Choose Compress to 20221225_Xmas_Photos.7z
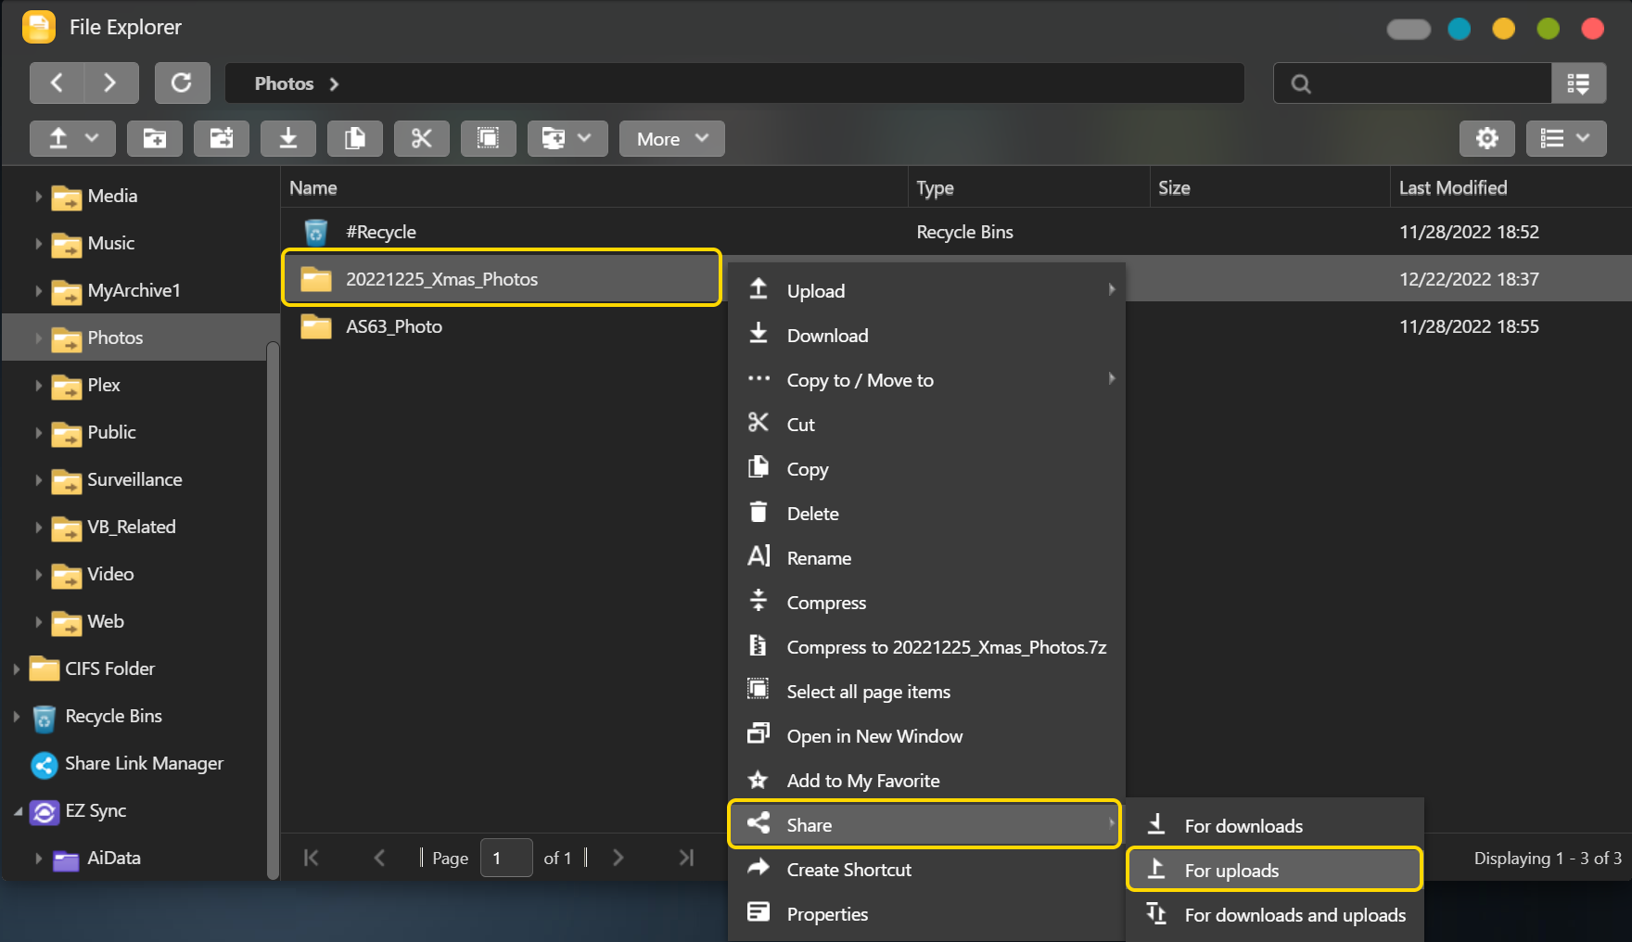This screenshot has width=1632, height=942. (926, 646)
